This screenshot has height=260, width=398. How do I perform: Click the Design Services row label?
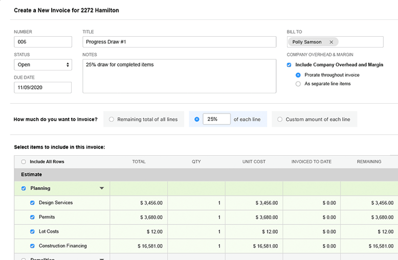pyautogui.click(x=56, y=203)
